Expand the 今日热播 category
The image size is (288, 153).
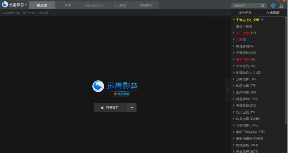pyautogui.click(x=234, y=33)
